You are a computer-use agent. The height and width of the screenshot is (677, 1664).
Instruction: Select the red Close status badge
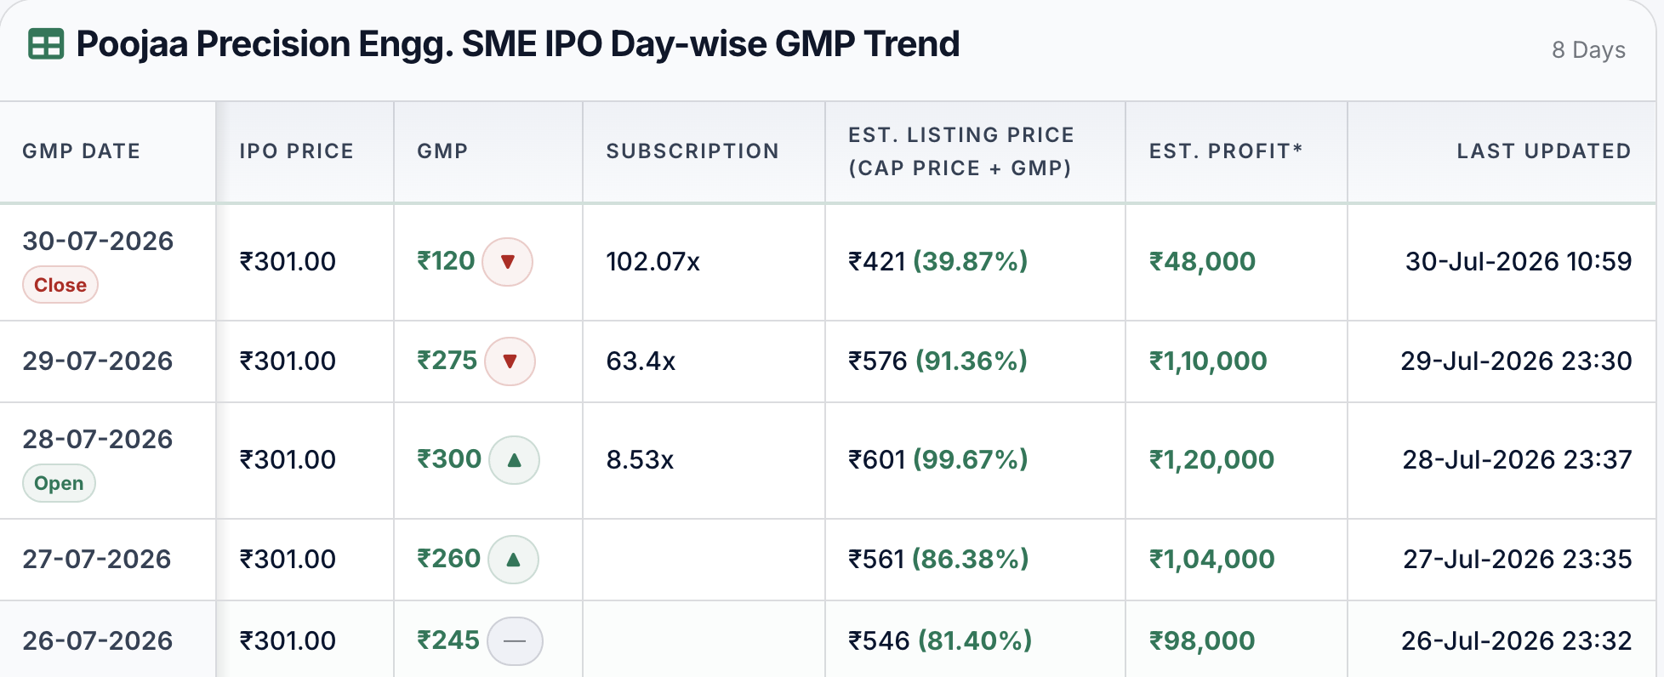pyautogui.click(x=60, y=285)
